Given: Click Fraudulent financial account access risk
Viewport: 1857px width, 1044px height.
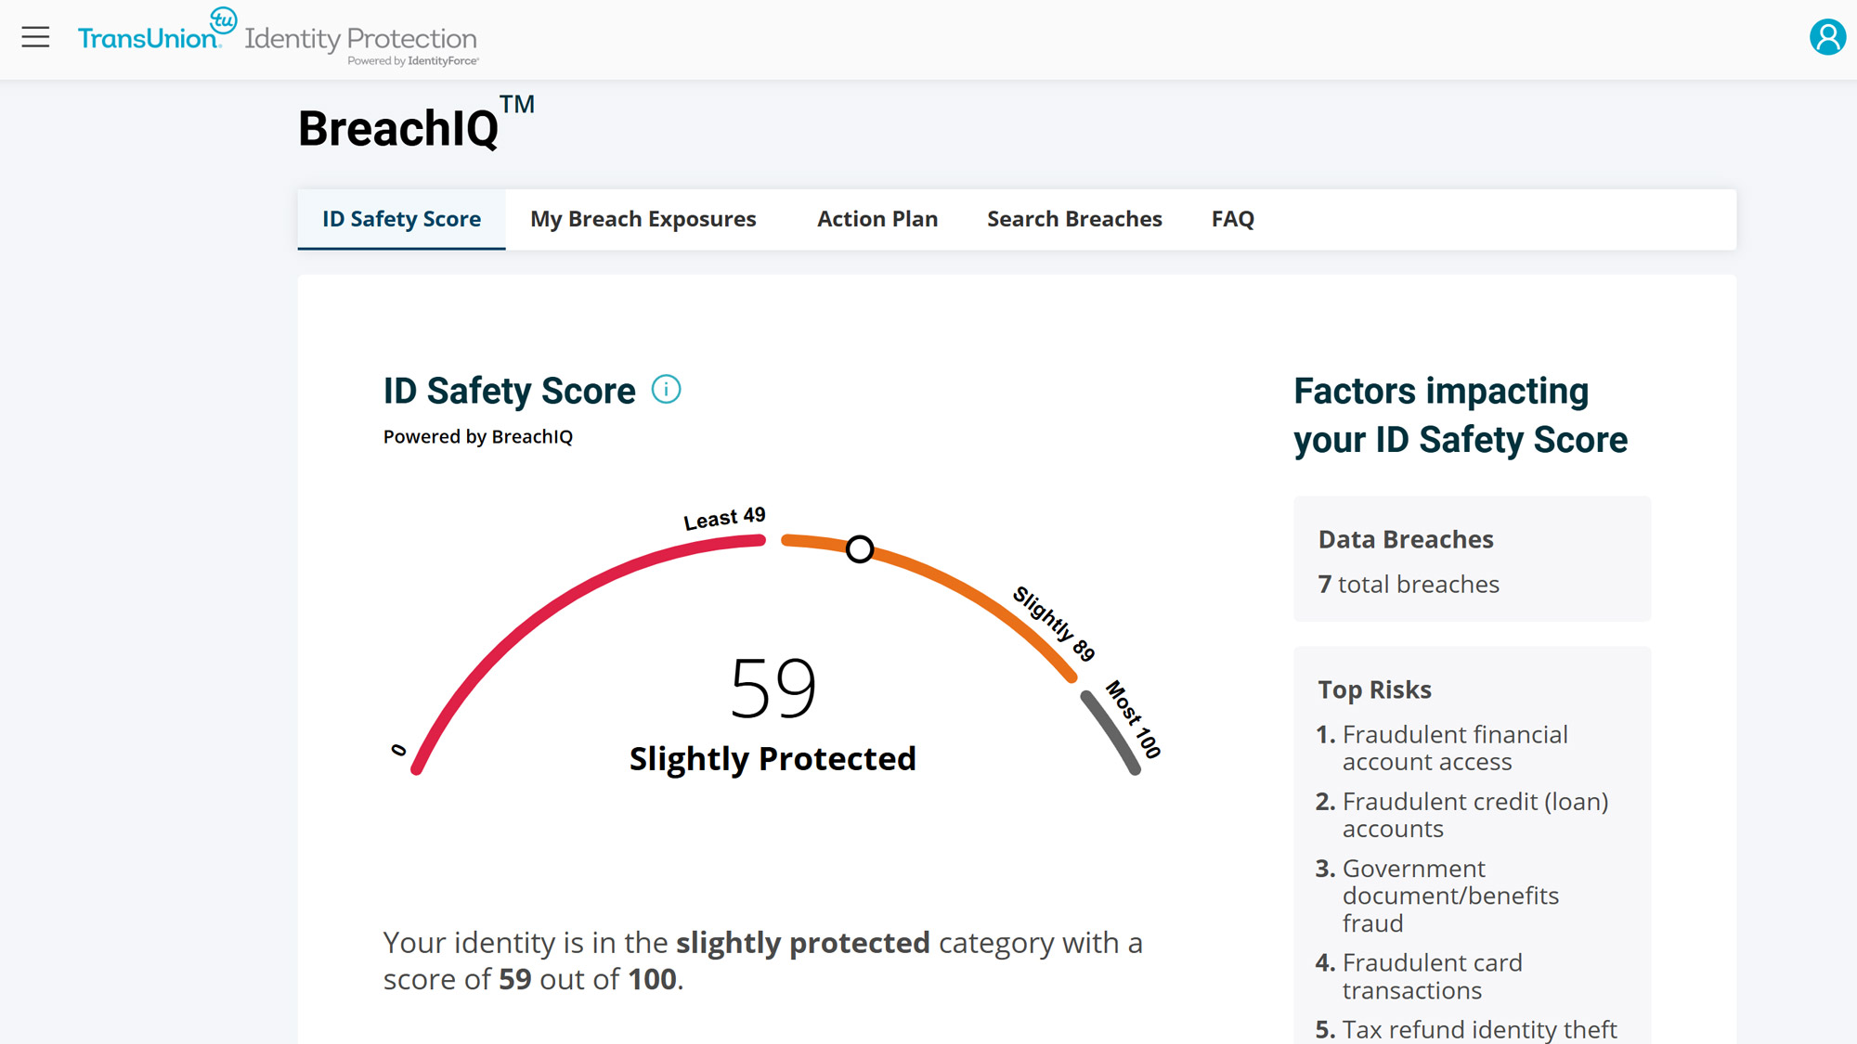Looking at the screenshot, I should pos(1454,748).
